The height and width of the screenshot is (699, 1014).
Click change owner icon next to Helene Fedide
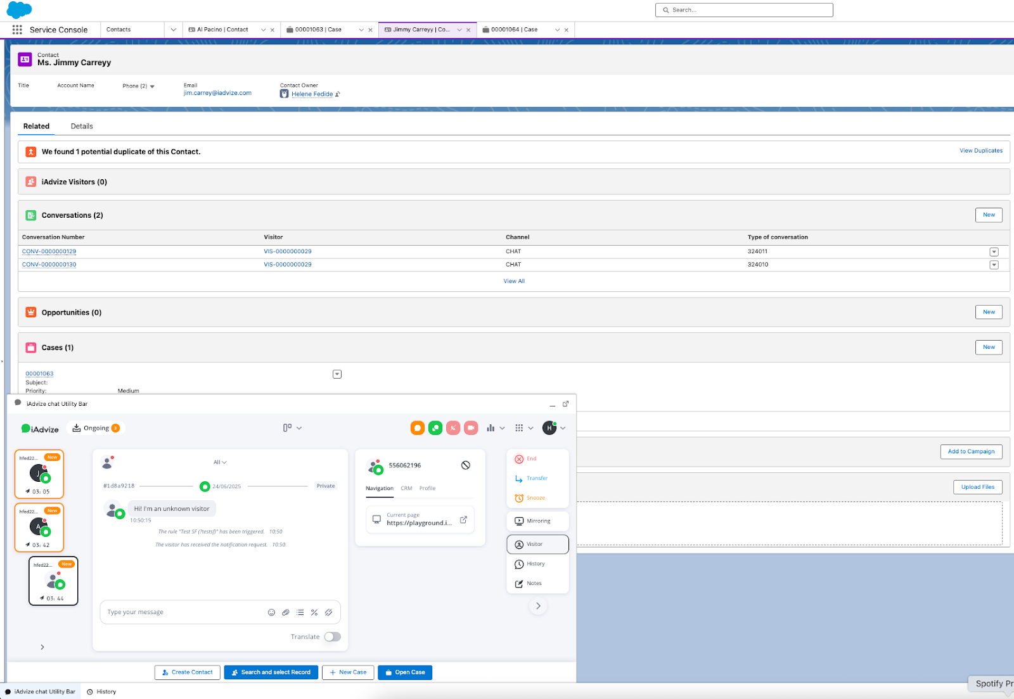(x=338, y=94)
